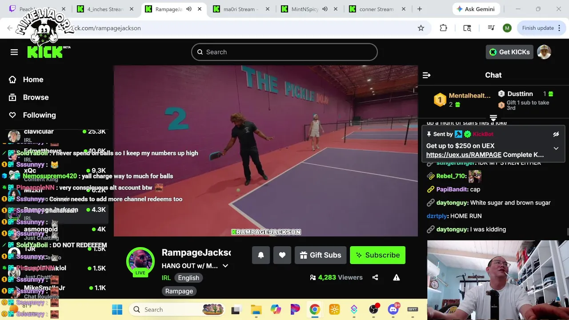This screenshot has width=569, height=320.
Task: Hide the pinned KickBot message
Action: (x=556, y=134)
